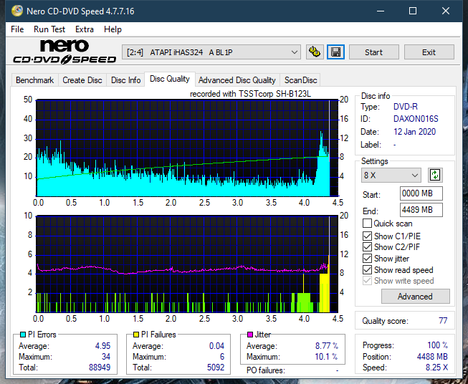Open the drive selection dropdown ATAPI iHAS324
This screenshot has height=384, width=468.
[211, 52]
